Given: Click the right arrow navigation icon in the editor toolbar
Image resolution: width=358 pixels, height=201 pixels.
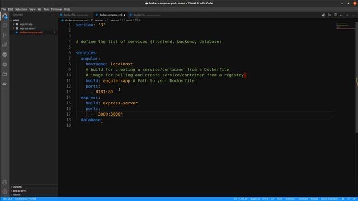Looking at the screenshot, I should 347,15.
